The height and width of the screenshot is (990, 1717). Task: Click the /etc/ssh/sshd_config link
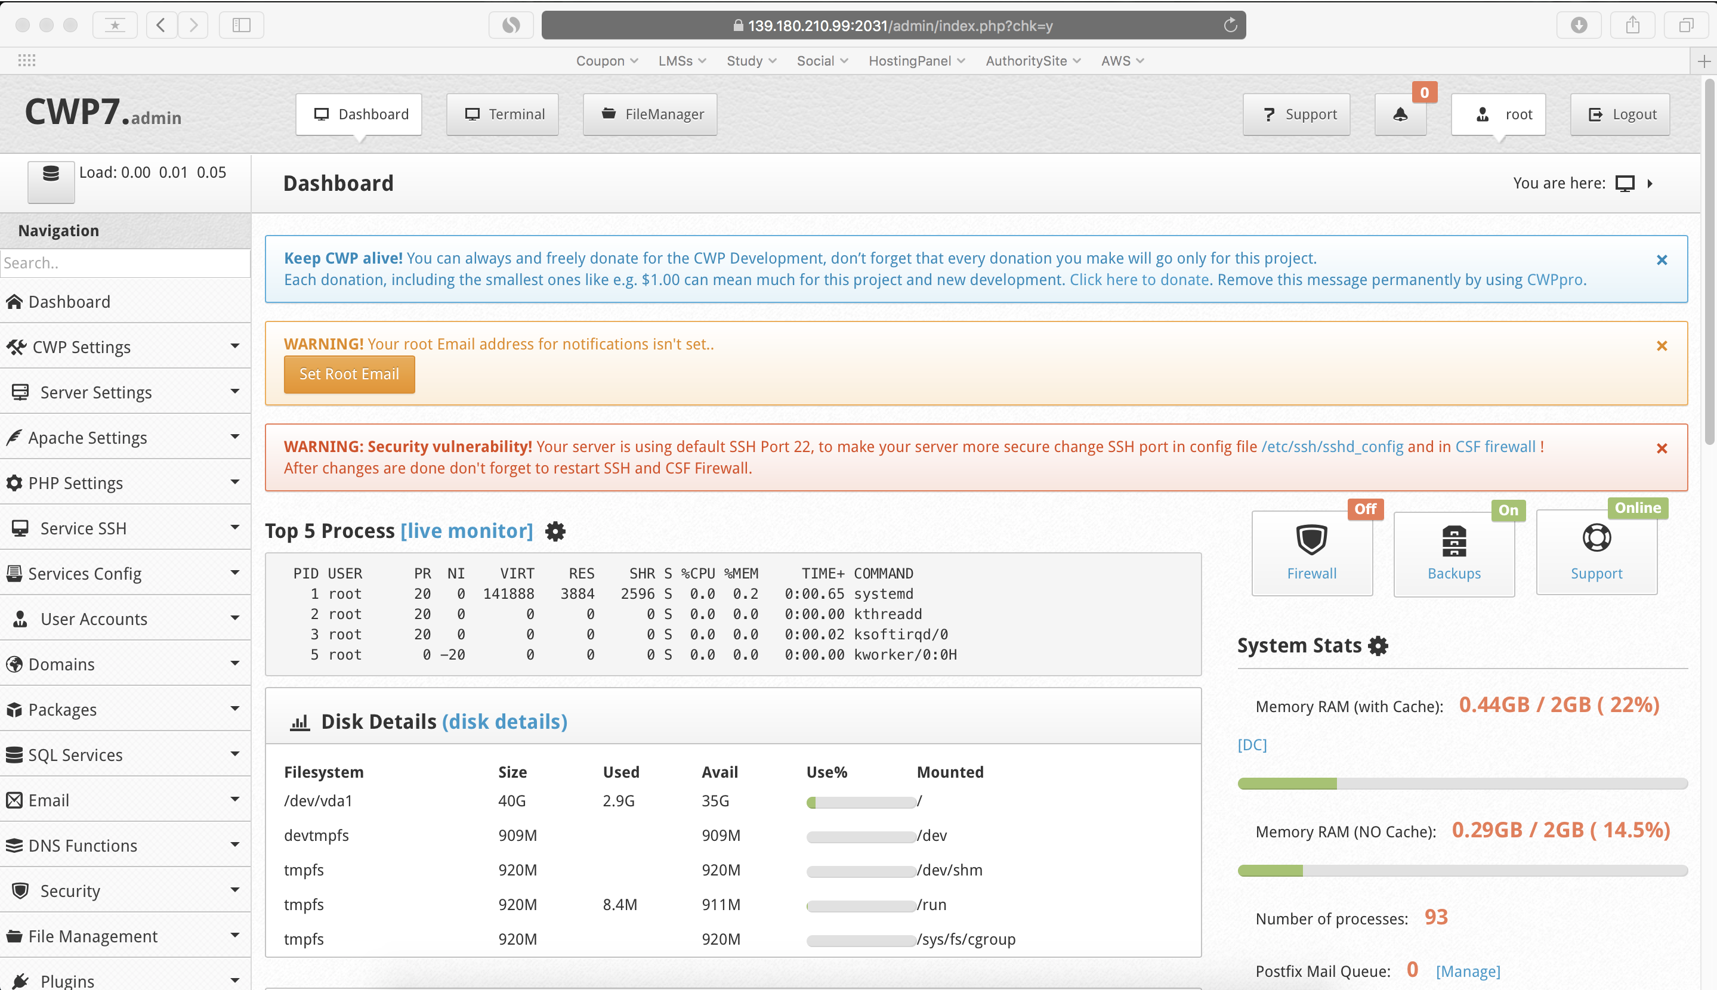click(1332, 447)
